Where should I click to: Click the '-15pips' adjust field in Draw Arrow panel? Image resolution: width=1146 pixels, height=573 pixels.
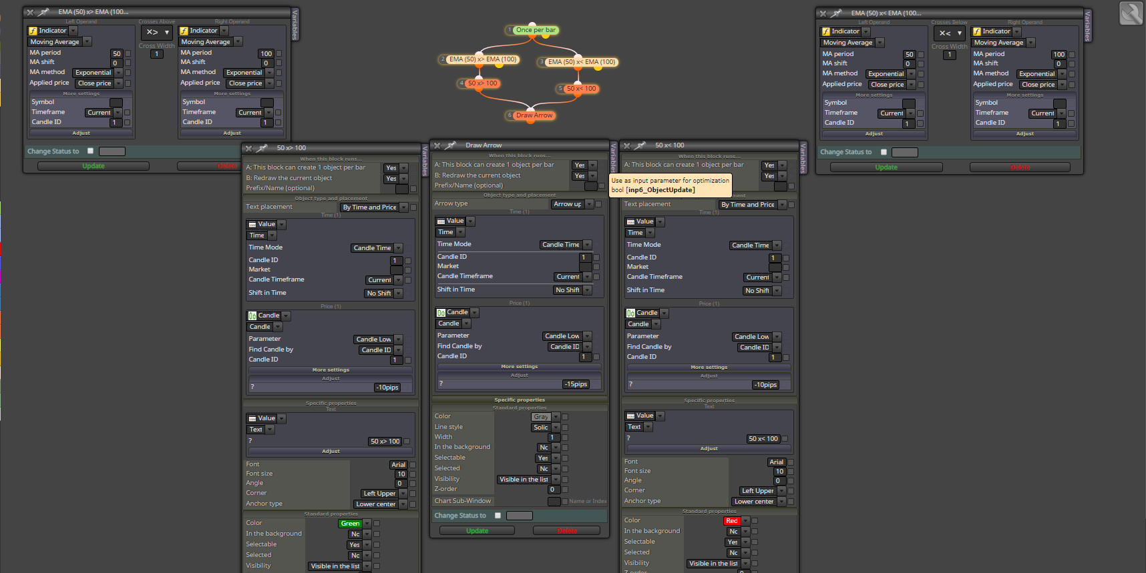coord(576,384)
